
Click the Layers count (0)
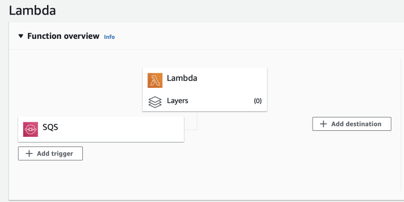point(258,101)
